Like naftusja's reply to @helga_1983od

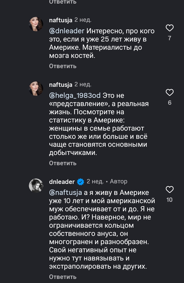pyautogui.click(x=170, y=92)
